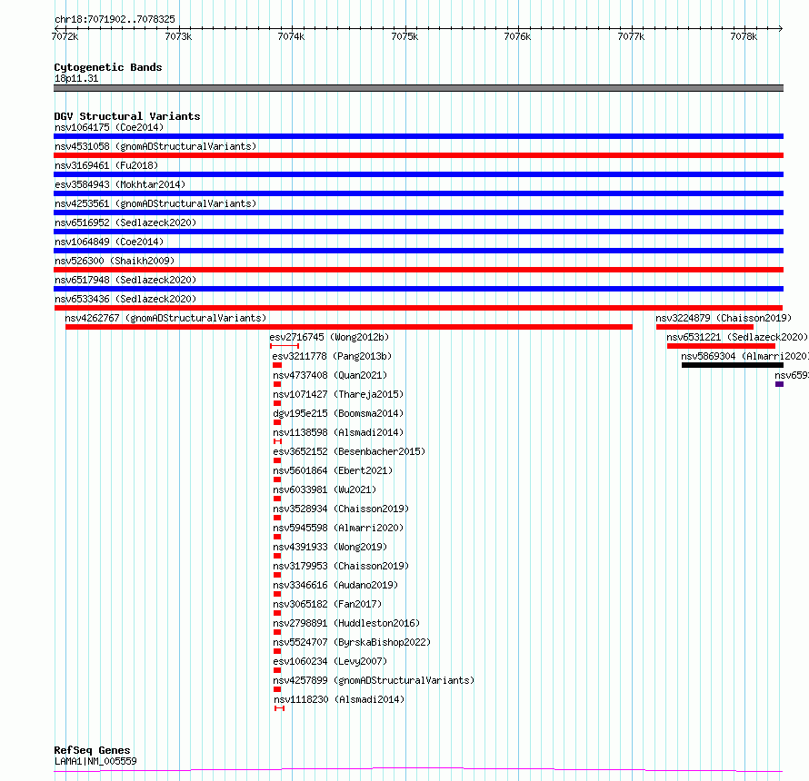Open nsv4262767 gnomADStructuralVariants label
This screenshot has width=809, height=781.
[165, 318]
